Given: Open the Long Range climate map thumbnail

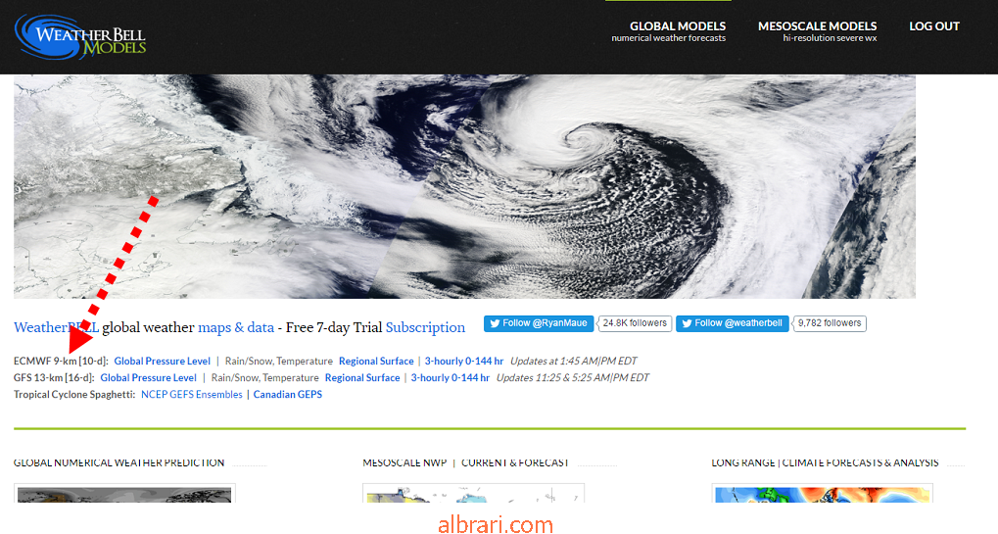Looking at the screenshot, I should pos(823,493).
